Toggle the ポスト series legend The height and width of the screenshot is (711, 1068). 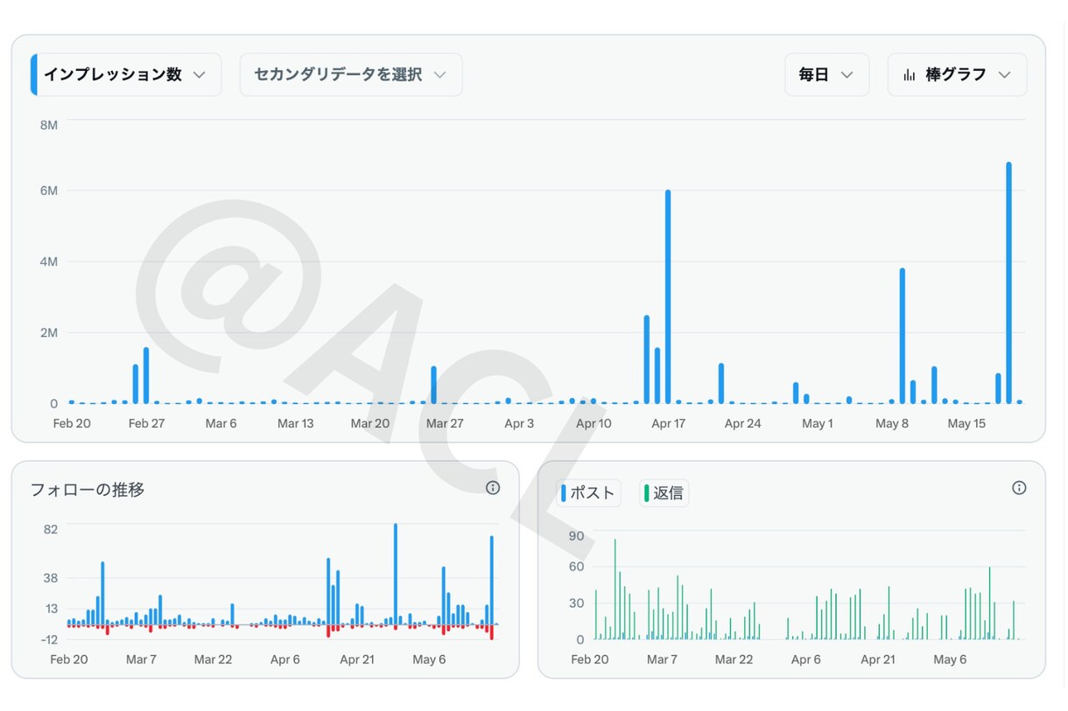[589, 493]
